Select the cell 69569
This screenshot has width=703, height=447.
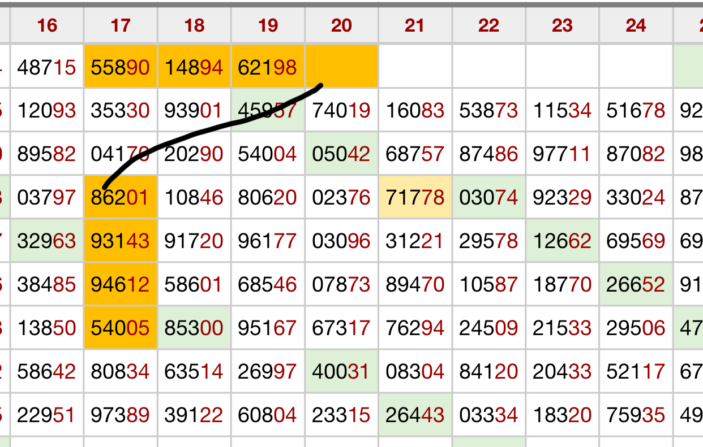(x=636, y=241)
